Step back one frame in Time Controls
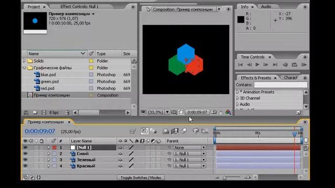This screenshot has width=335, height=188. (x=249, y=65)
